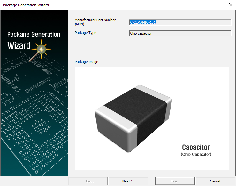Click the capacitor's left metal terminal

click(x=112, y=128)
